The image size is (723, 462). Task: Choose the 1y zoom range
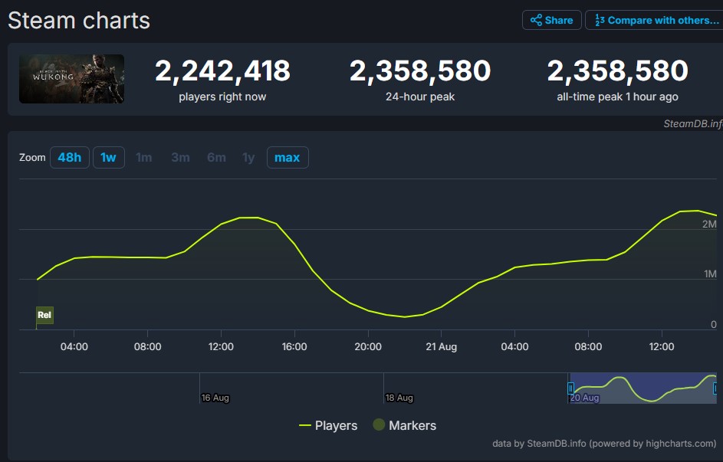tap(248, 157)
